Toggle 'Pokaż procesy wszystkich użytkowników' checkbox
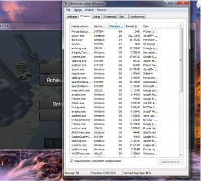This screenshot has width=201, height=181. [71, 161]
